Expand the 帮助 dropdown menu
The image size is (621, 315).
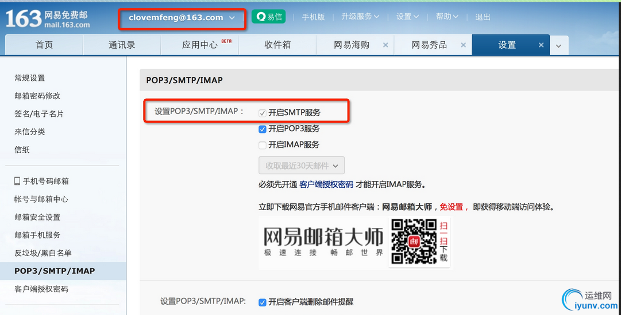[447, 17]
